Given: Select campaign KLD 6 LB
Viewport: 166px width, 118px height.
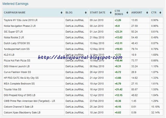Looking at the screenshot, I should (9, 55).
